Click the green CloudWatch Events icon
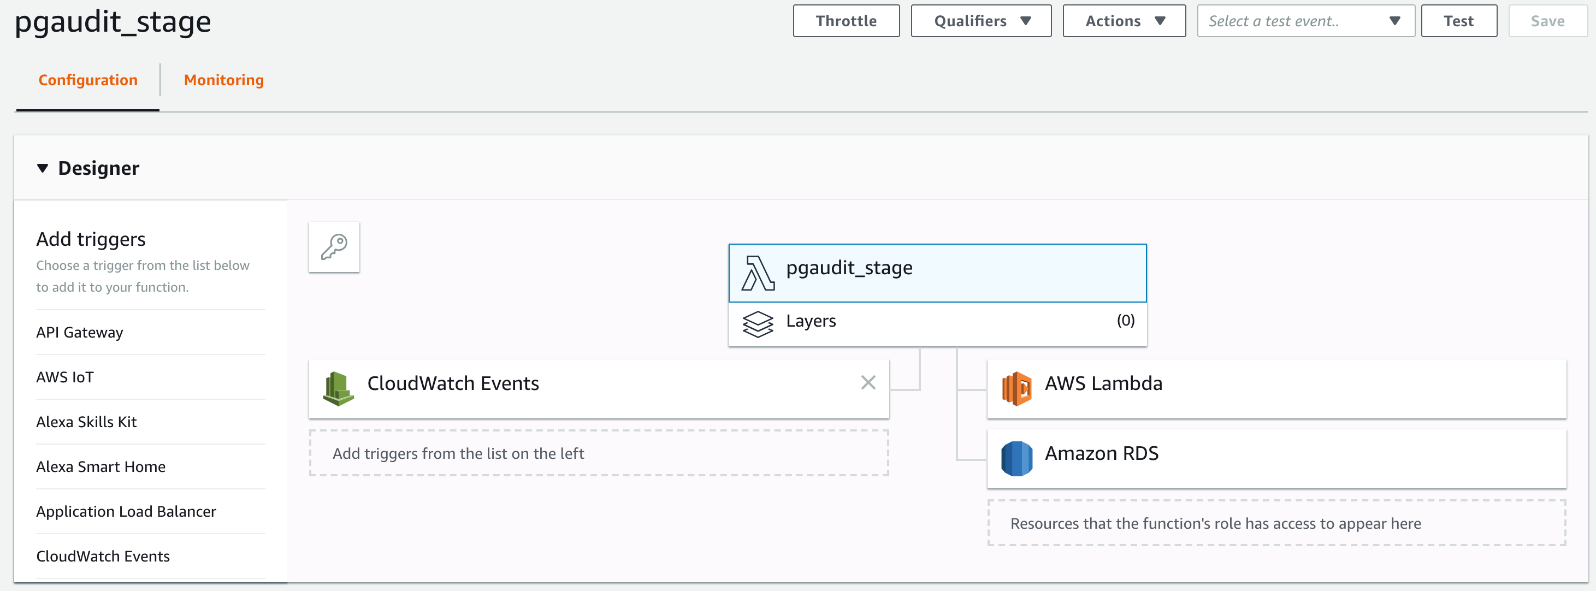1596x591 pixels. point(338,388)
